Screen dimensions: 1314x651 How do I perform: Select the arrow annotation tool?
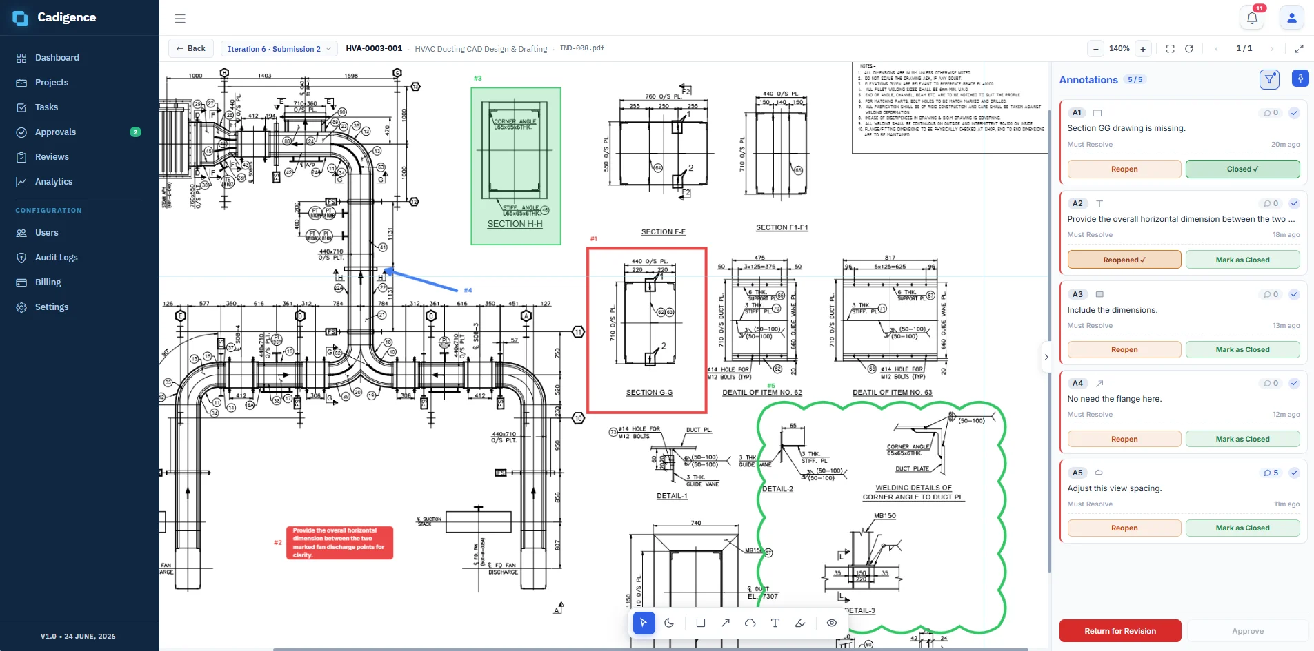[726, 623]
